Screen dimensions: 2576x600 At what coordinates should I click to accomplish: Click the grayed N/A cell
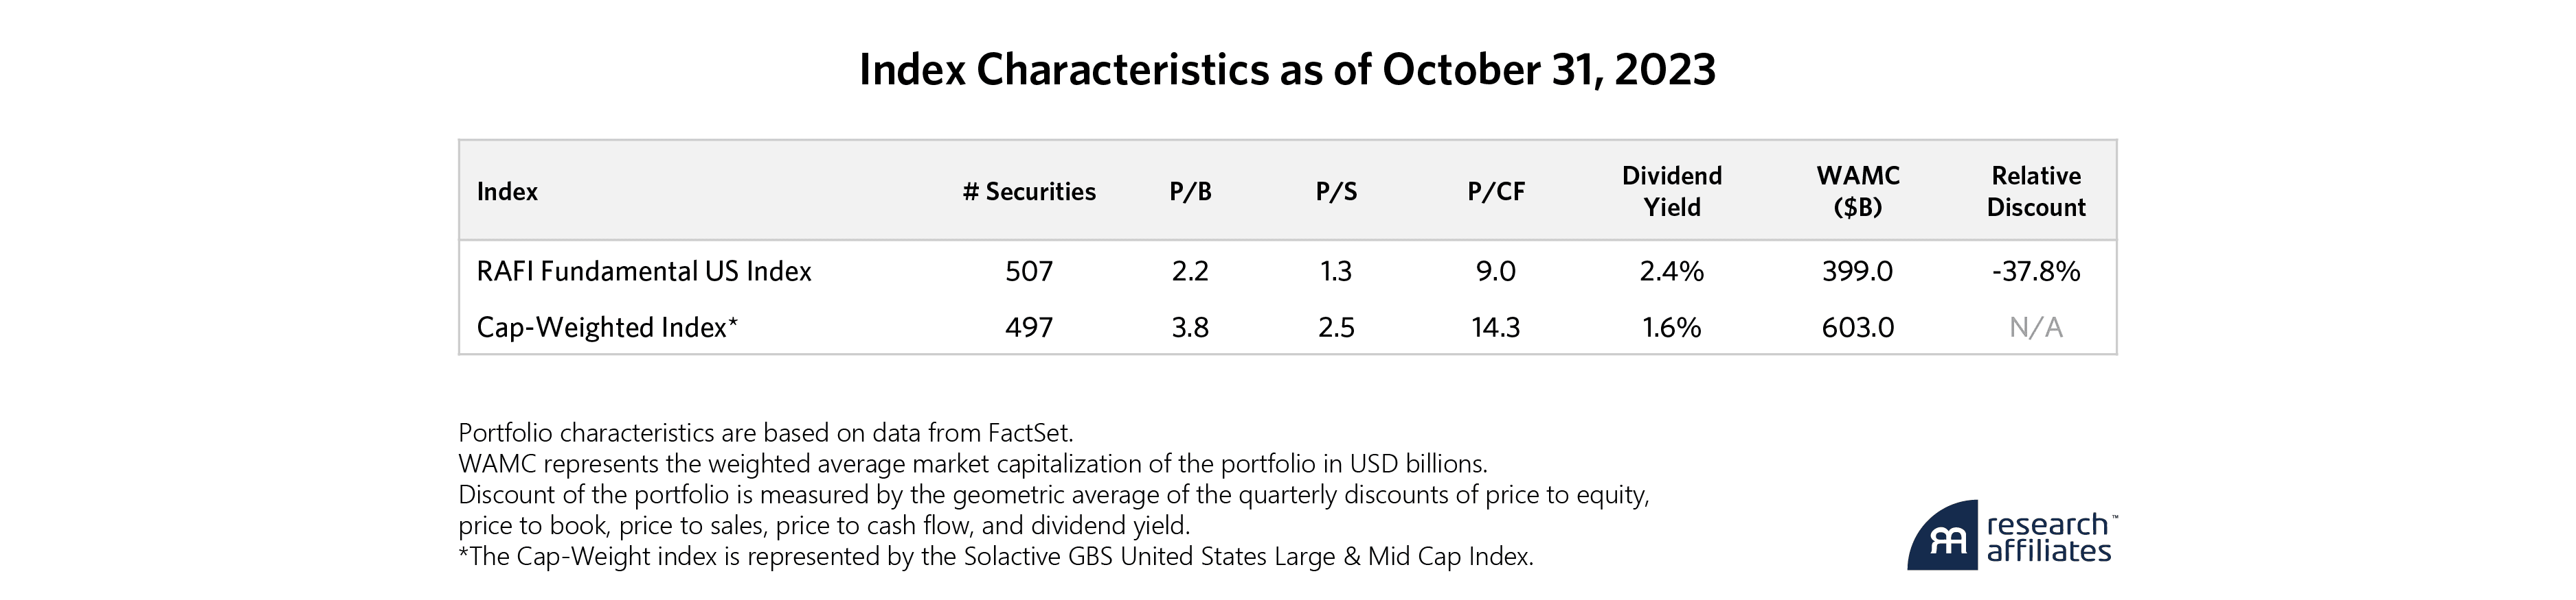2036,328
